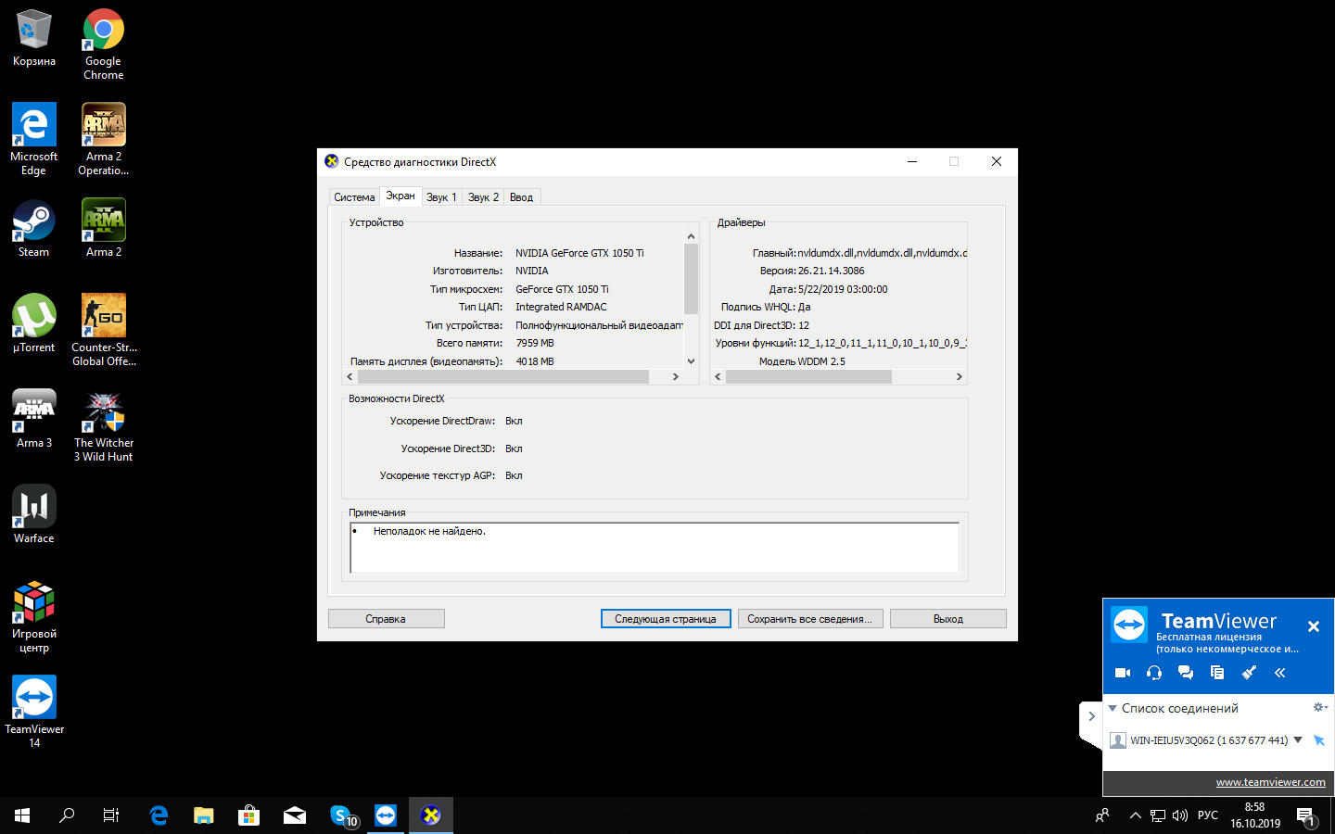Select Counter-Strike Global Offensive icon
Screen dimensions: 1335x834
(x=104, y=331)
